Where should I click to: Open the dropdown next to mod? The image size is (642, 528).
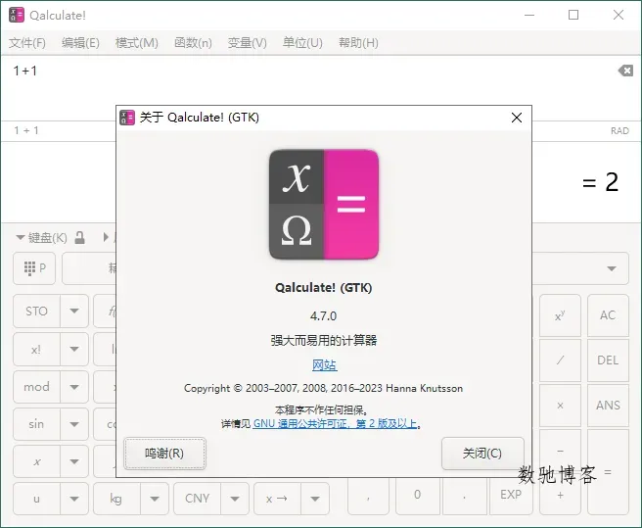74,387
